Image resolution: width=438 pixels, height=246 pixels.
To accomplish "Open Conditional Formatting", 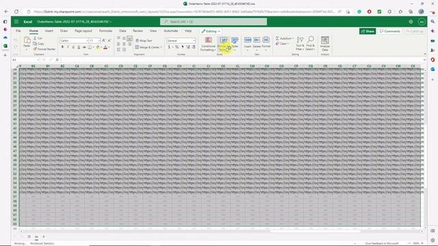I will (208, 44).
